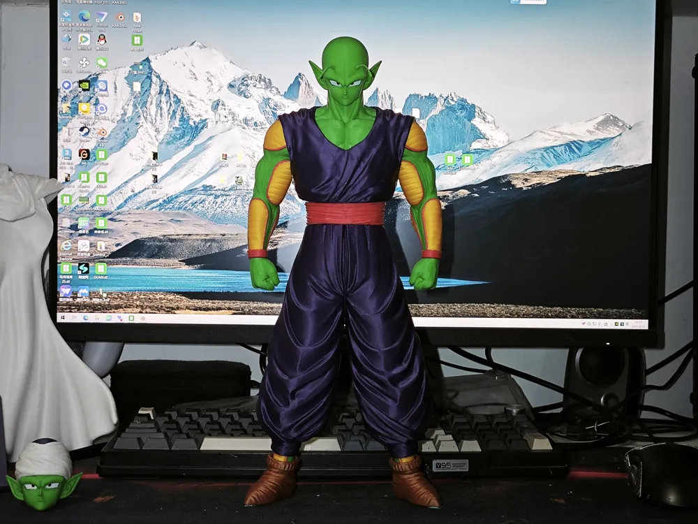Open the yellow square app shortcut
This screenshot has width=698, height=524.
[x=84, y=108]
